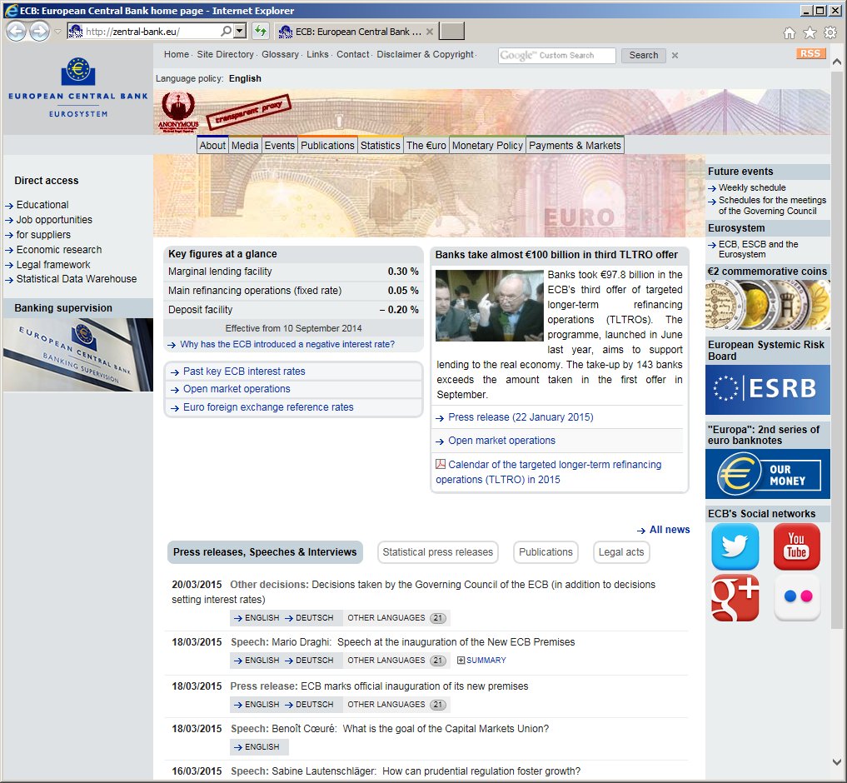Open recent pages dropdown beside Forward button
The image size is (847, 783).
click(57, 32)
